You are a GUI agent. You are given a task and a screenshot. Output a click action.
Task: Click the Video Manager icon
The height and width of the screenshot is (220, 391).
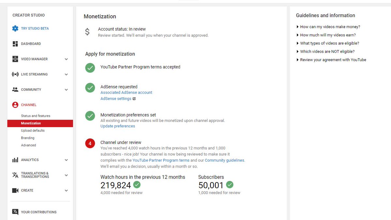tap(15, 59)
